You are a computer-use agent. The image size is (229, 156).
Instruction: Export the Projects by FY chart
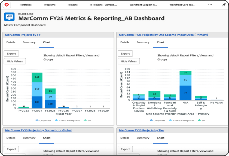click(x=11, y=53)
